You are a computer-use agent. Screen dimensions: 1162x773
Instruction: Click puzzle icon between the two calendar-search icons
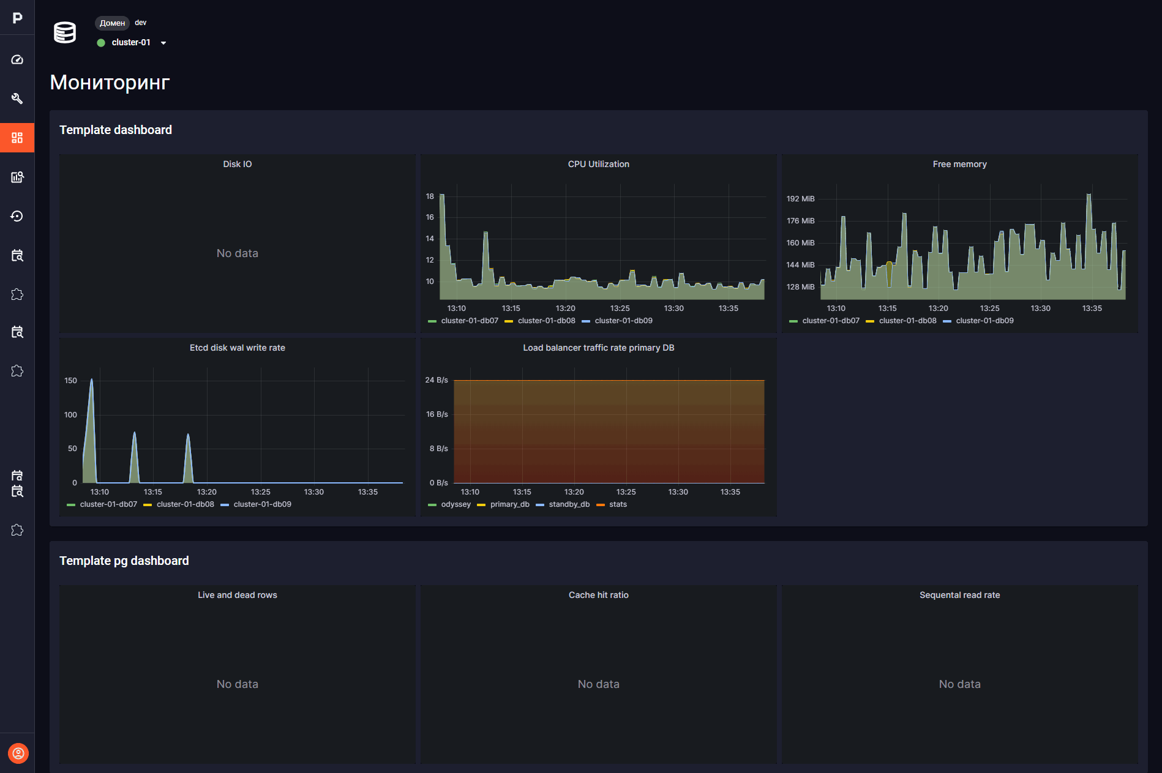17,294
